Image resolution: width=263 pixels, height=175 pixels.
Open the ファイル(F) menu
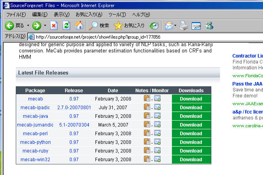coord(16,15)
